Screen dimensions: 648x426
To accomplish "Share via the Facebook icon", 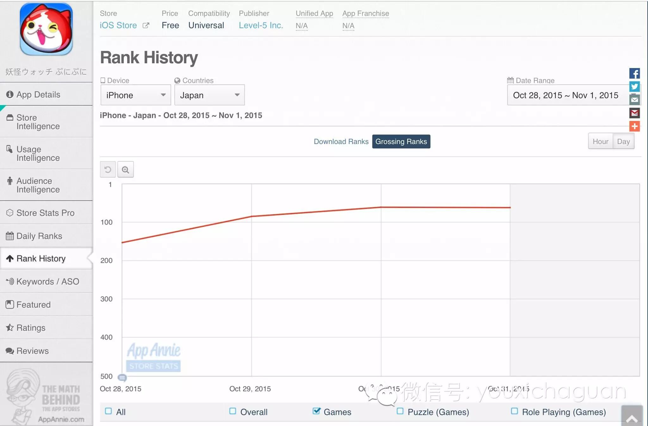I will (x=634, y=73).
